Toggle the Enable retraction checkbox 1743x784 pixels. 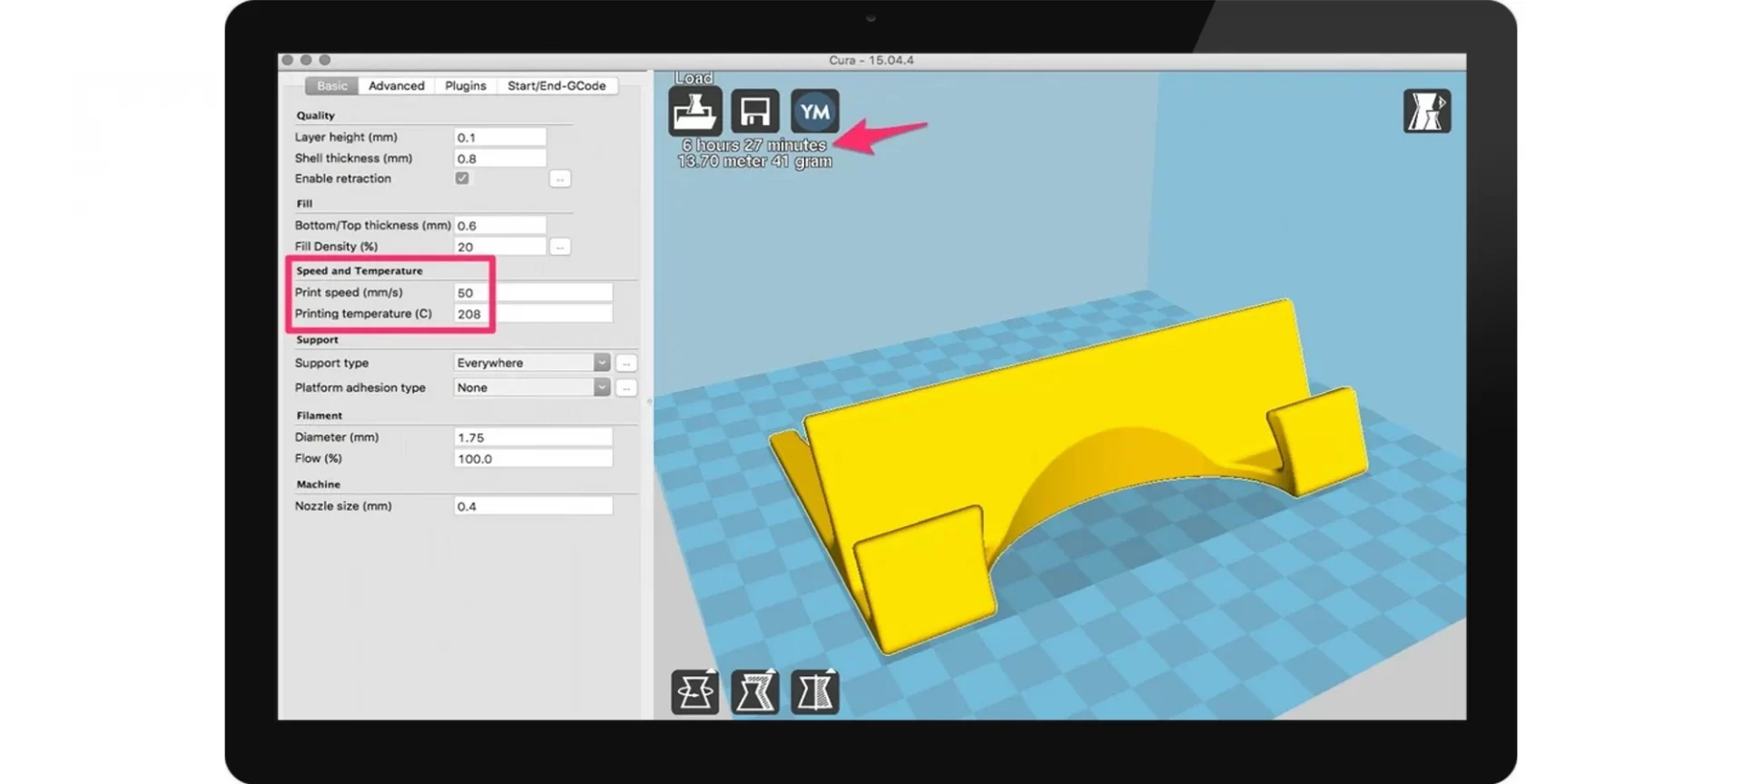pos(462,179)
